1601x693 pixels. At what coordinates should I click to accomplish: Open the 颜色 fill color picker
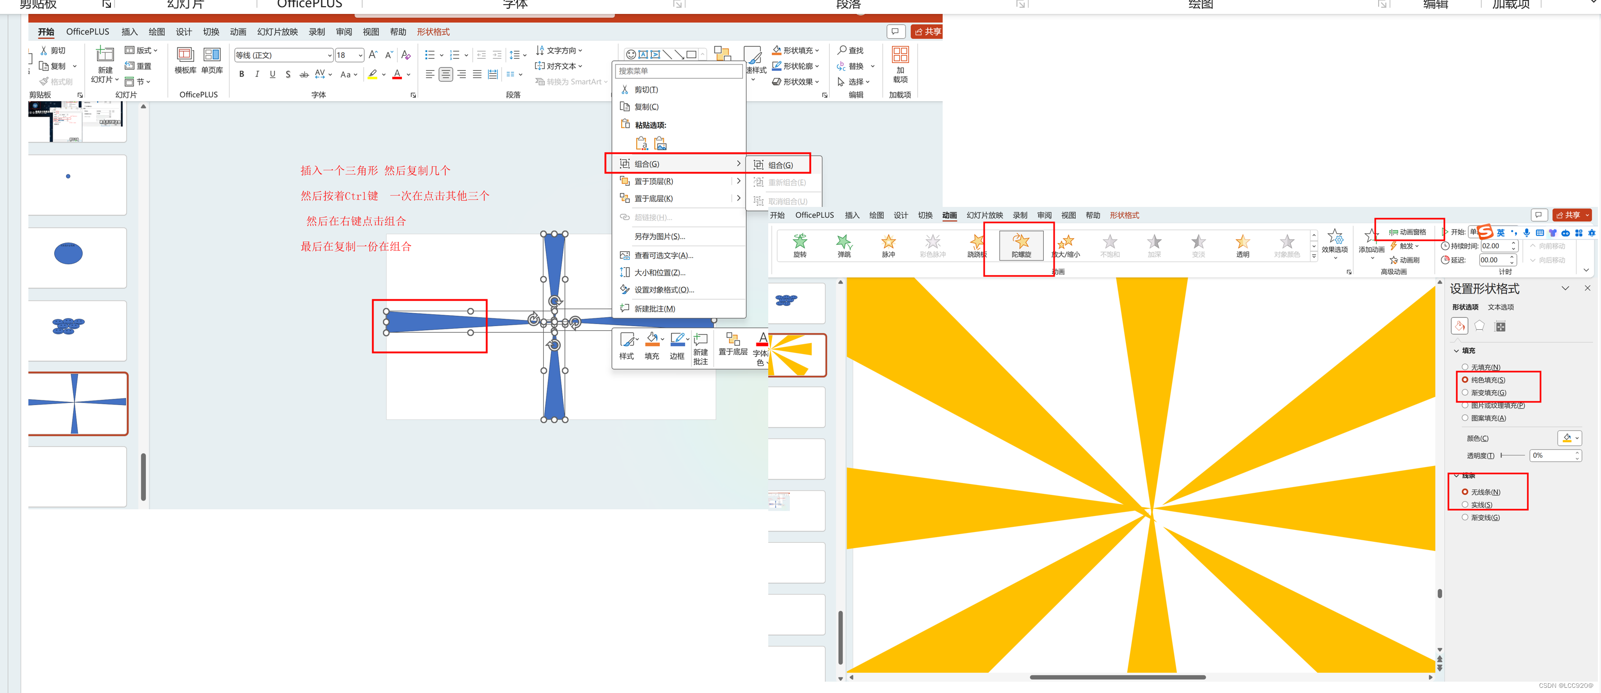point(1570,438)
